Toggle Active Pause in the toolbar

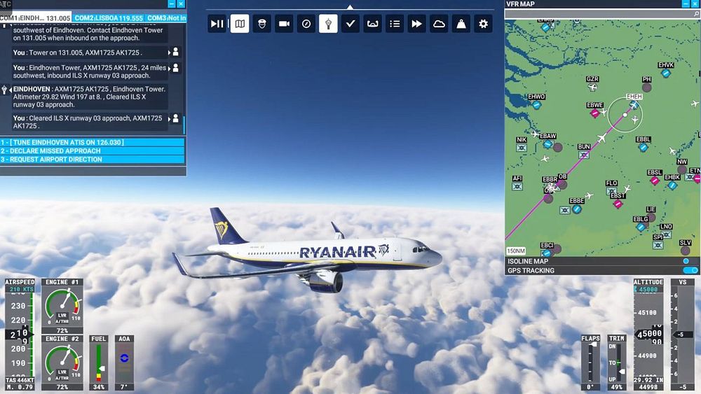coord(217,24)
